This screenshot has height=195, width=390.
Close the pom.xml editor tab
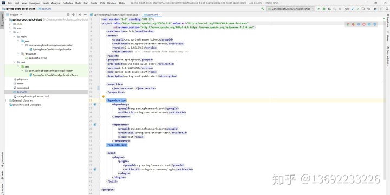(x=160, y=15)
